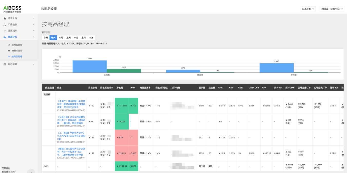
Task: Open the 【全新升级】研磨机 product link
Action: click(x=70, y=120)
